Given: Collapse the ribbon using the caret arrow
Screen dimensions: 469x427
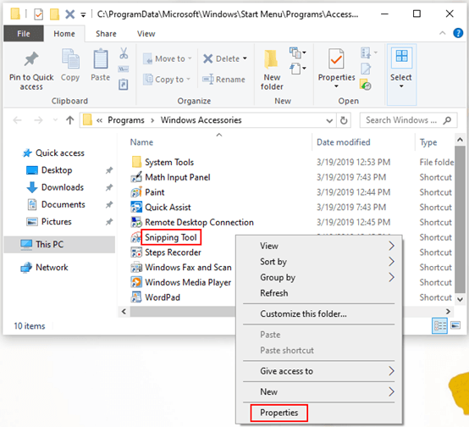Looking at the screenshot, I should click(442, 33).
